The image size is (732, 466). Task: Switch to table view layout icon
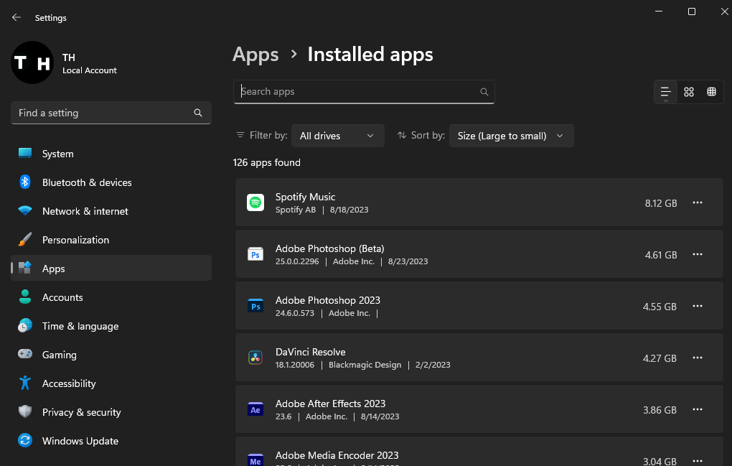point(712,92)
